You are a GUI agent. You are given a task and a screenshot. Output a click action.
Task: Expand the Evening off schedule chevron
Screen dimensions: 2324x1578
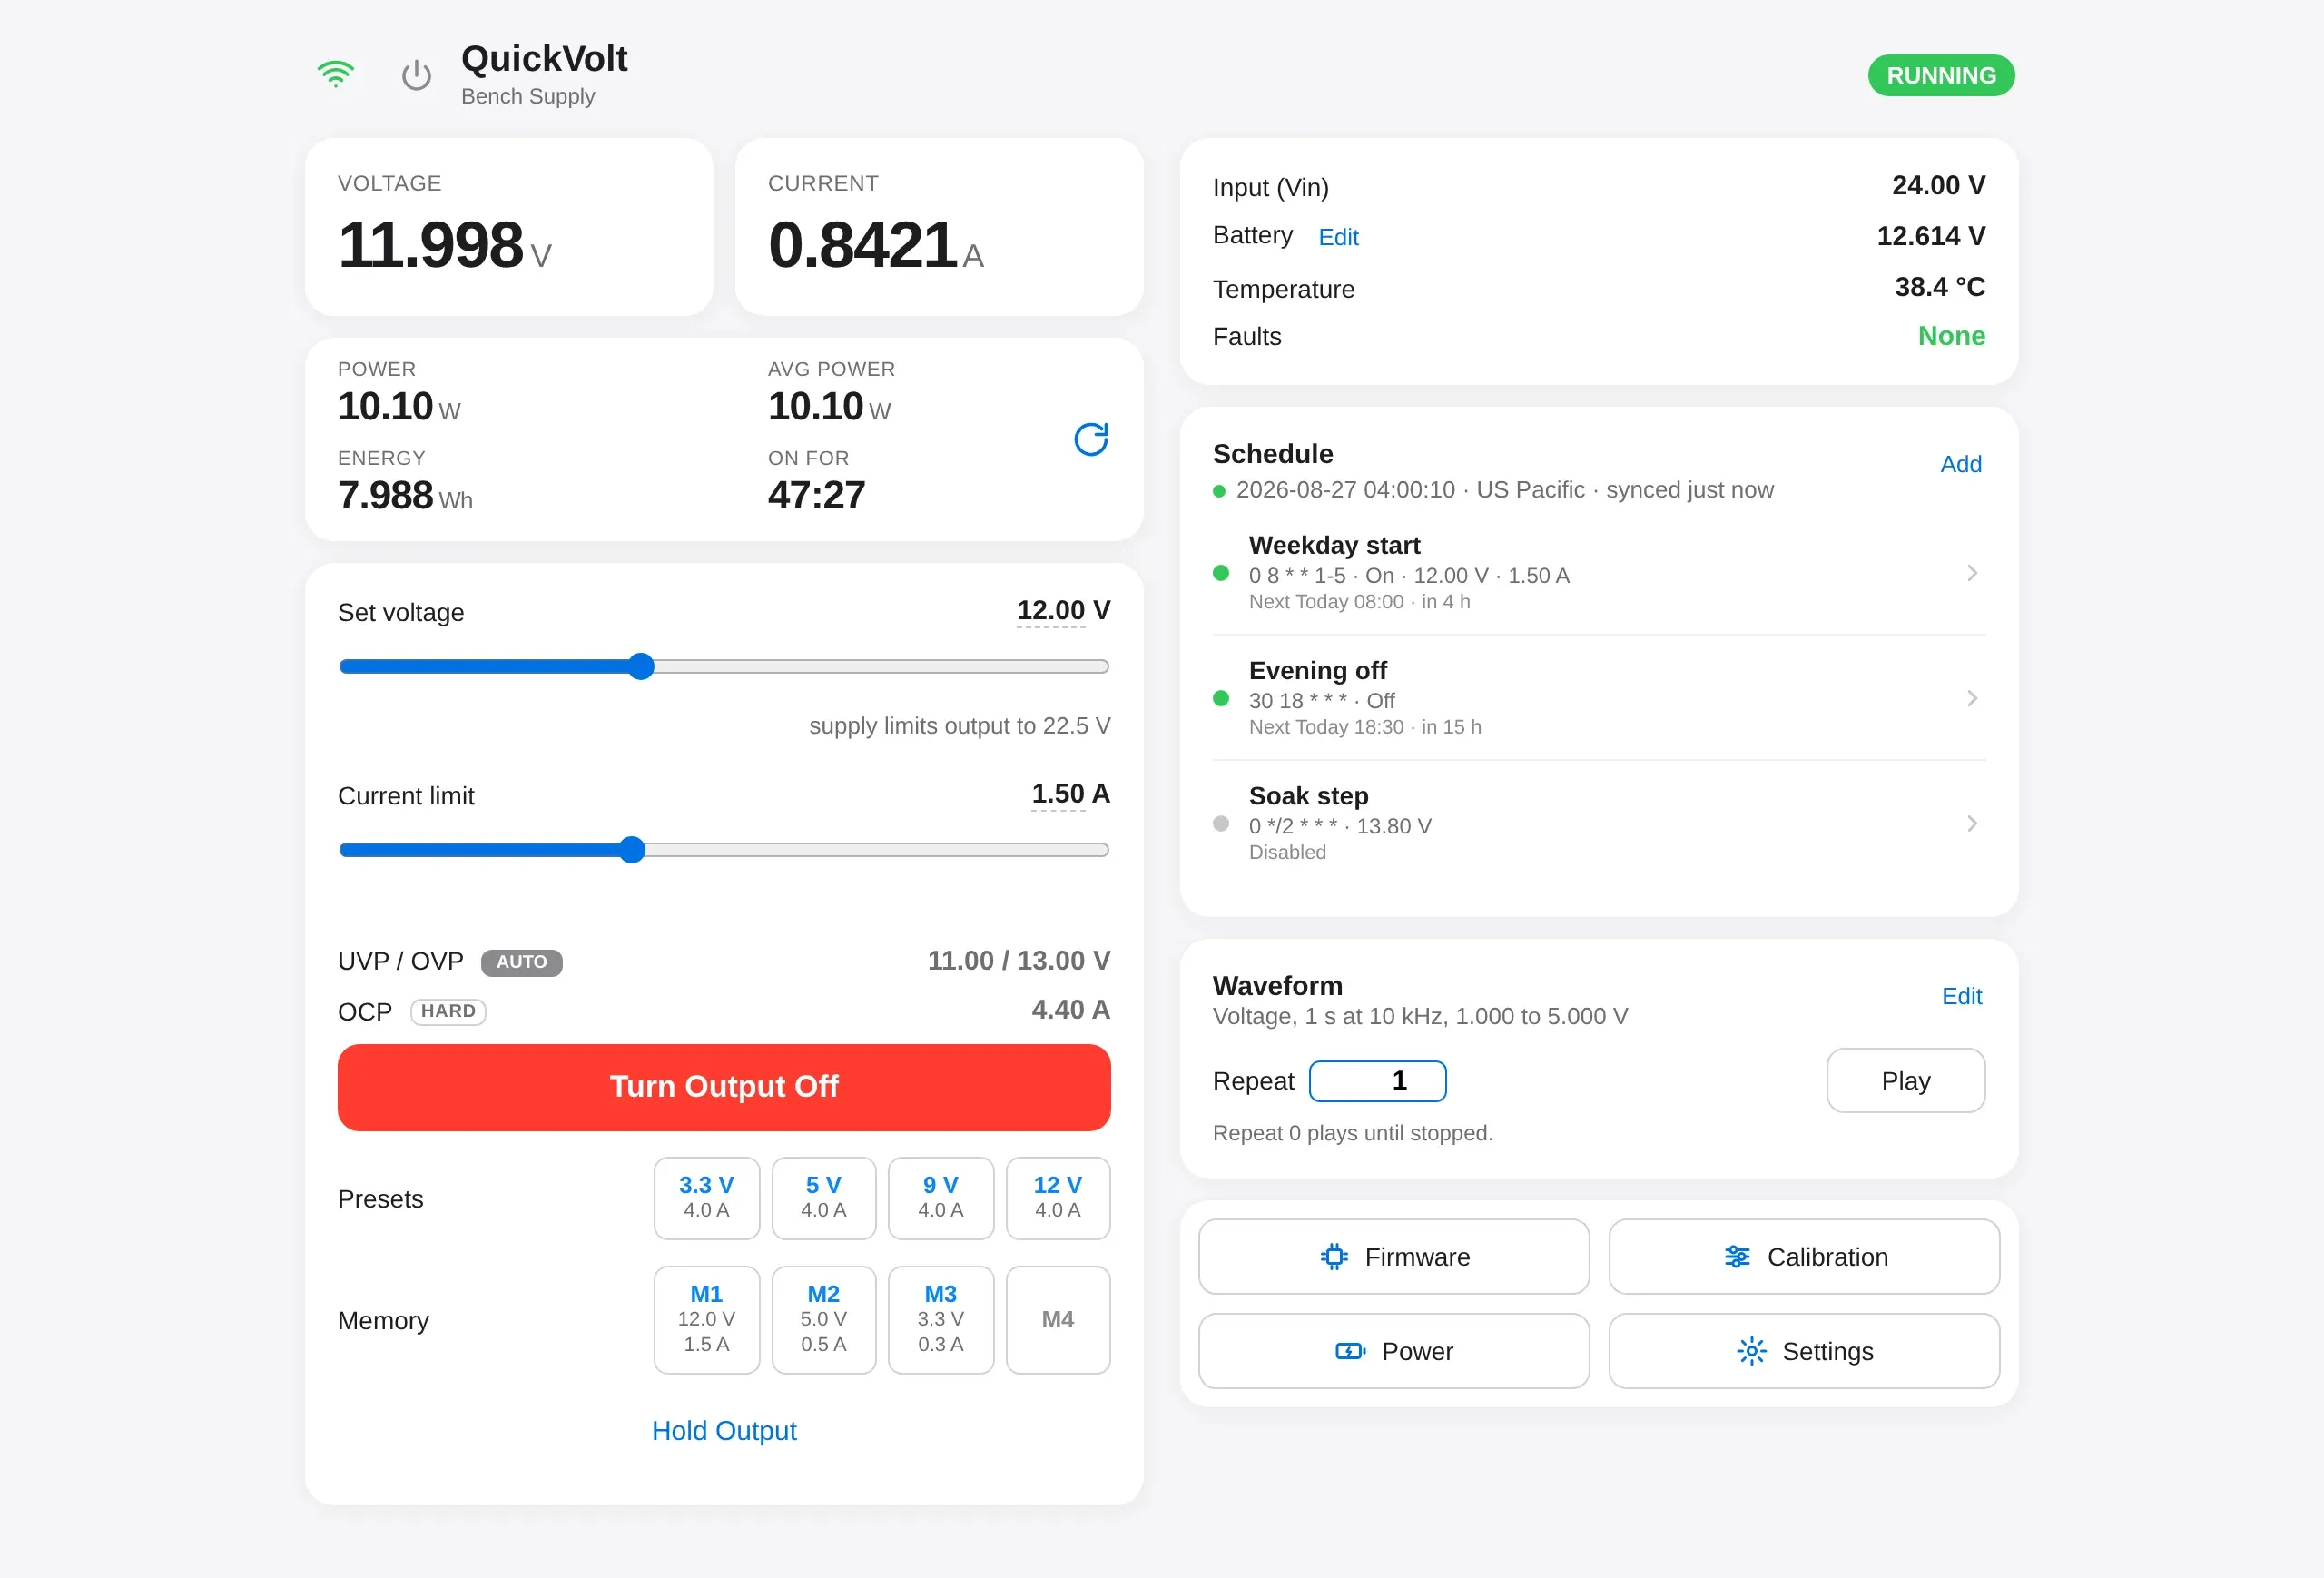[x=1971, y=698]
